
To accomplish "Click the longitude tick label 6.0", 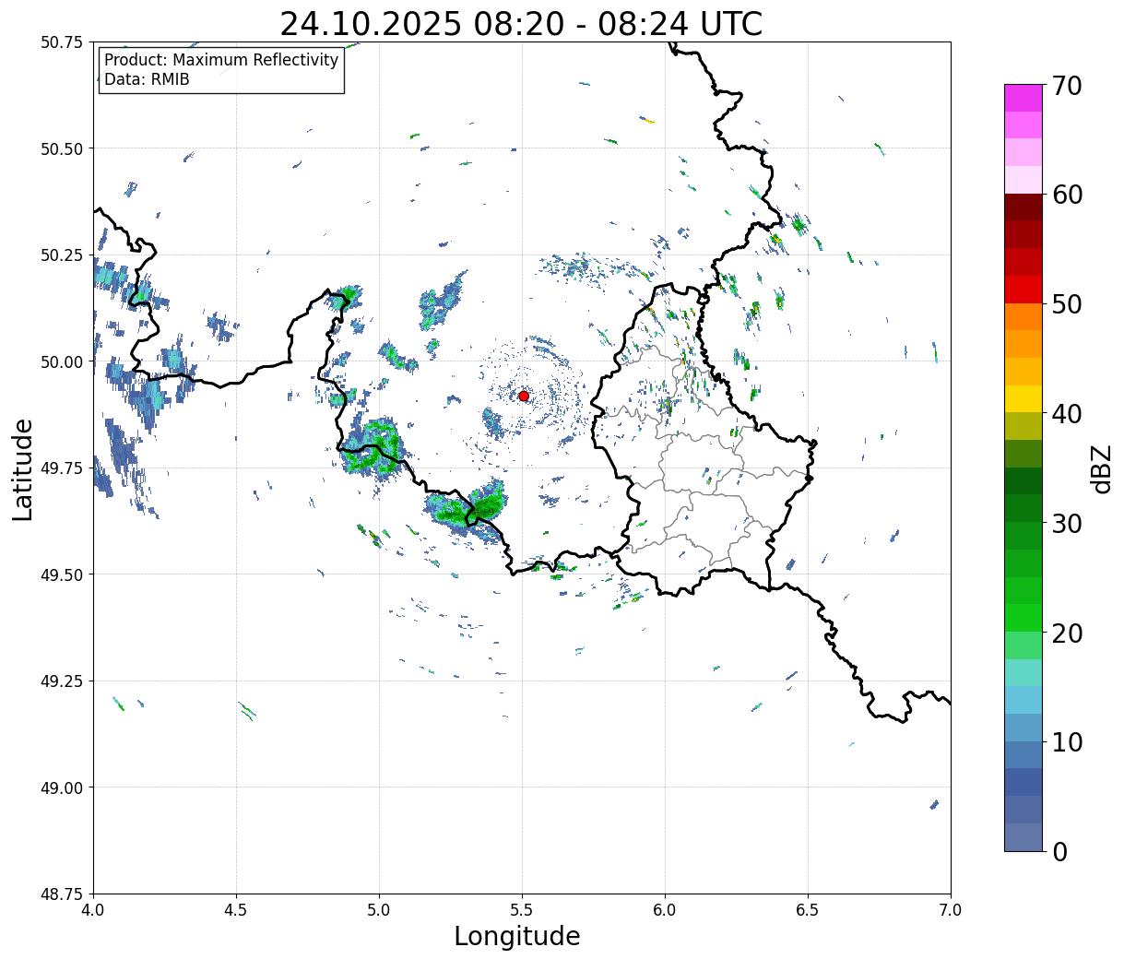I will [x=665, y=910].
